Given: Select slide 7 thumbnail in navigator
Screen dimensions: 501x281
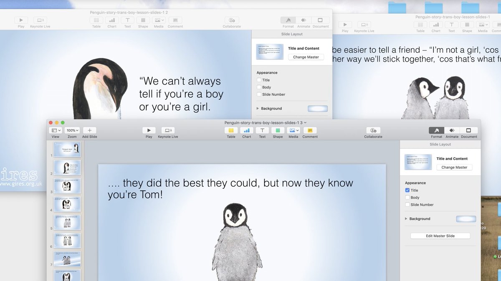Looking at the screenshot, I should (x=67, y=259).
